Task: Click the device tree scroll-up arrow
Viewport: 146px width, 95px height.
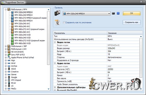Action: click(x=48, y=9)
